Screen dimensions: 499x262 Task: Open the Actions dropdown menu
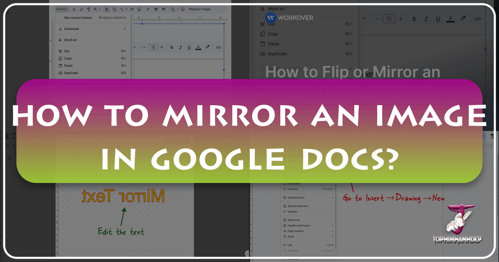point(62,9)
